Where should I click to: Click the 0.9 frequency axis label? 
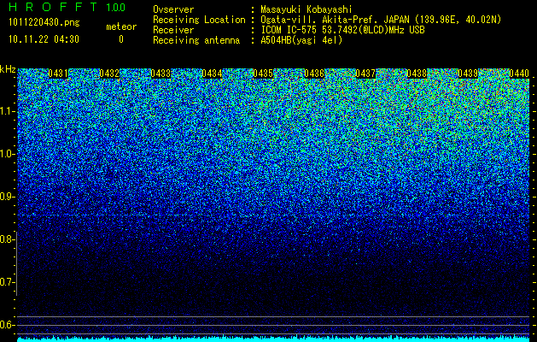click(x=8, y=197)
